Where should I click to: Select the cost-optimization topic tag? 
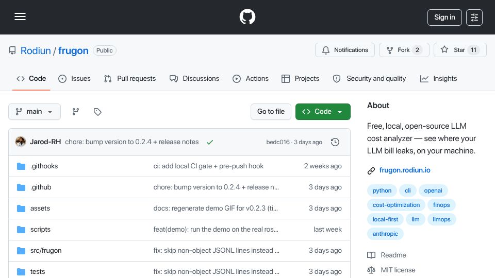(396, 205)
